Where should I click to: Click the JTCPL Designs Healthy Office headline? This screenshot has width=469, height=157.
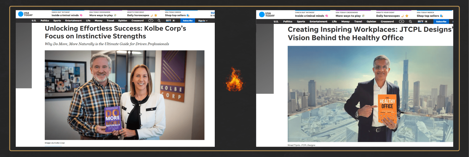370,34
